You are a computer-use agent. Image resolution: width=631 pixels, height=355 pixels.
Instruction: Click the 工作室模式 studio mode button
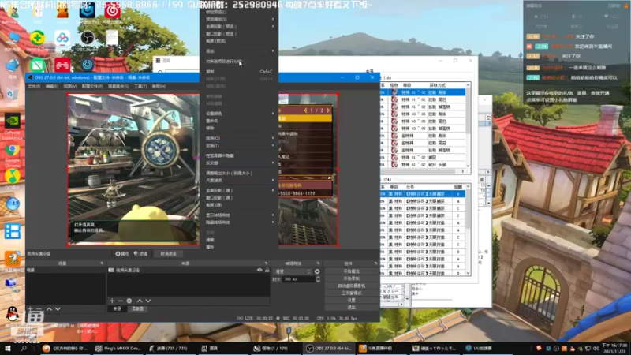(352, 293)
